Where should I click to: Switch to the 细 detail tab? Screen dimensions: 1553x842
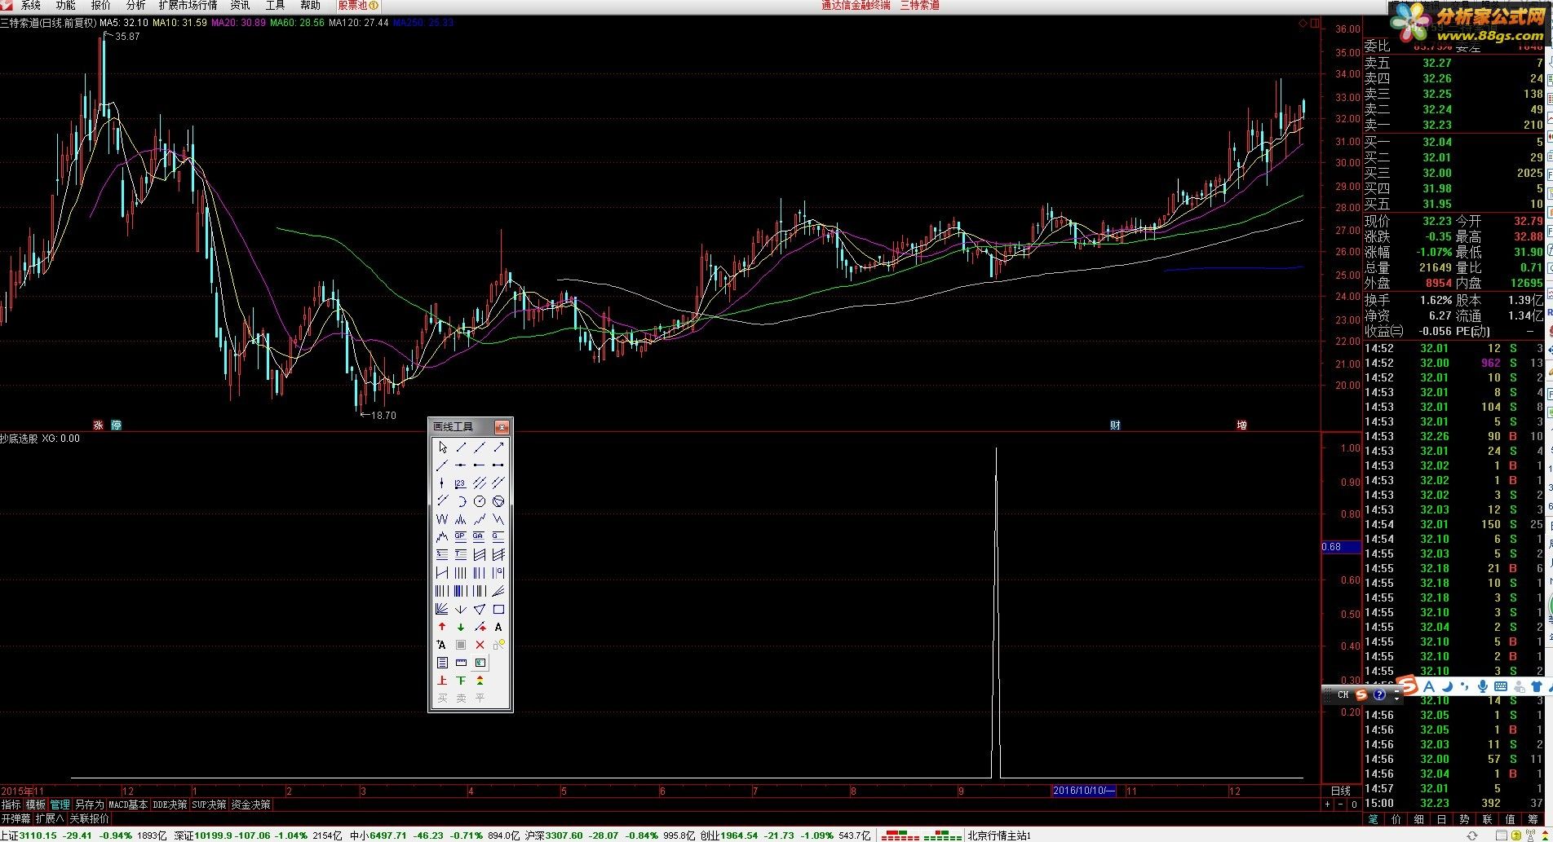click(1418, 819)
